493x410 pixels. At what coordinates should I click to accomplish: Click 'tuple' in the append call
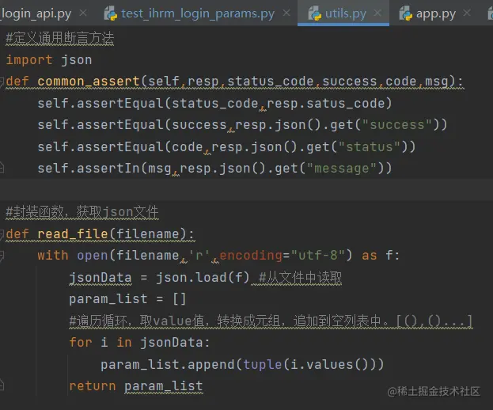[x=262, y=364]
